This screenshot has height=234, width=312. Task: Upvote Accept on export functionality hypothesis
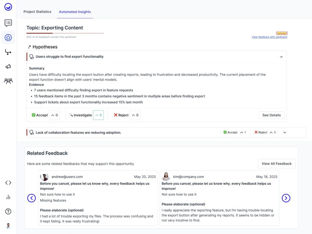pyautogui.click(x=54, y=115)
